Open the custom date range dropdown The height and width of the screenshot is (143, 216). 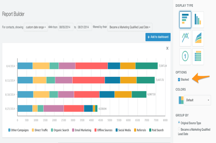[x=36, y=27]
